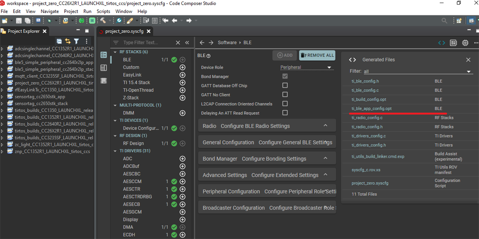Open ti_drivers_config.h generated file
This screenshot has height=239, width=479.
369,145
